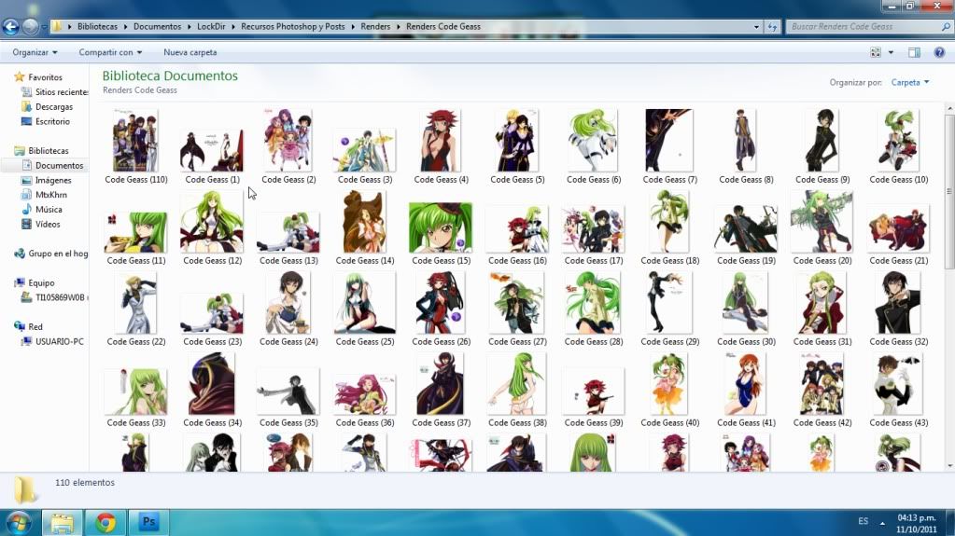Click Renders in the address breadcrumb
Screen dimensions: 955x536
tap(375, 27)
